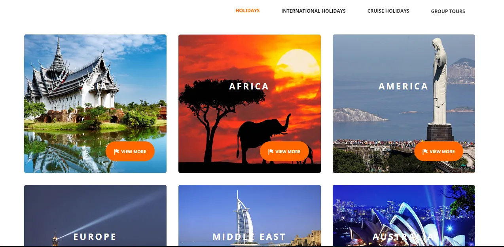Click View More button on Asia card
Screen dimensions: 504x247
[130, 151]
